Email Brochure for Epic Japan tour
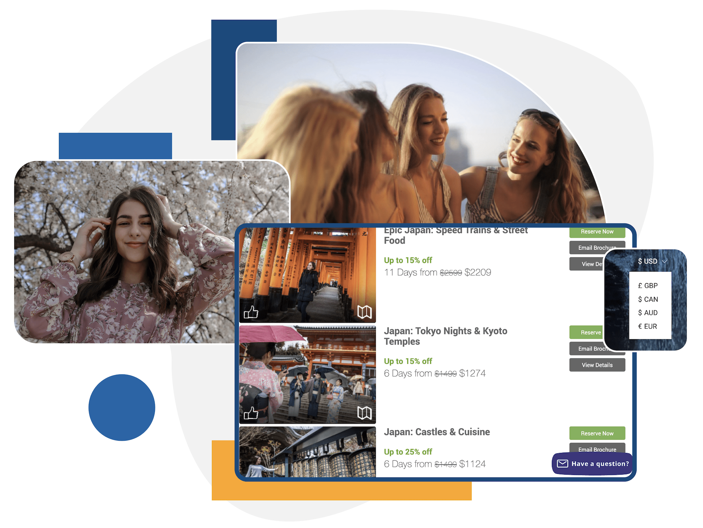The height and width of the screenshot is (528, 703). click(x=597, y=248)
